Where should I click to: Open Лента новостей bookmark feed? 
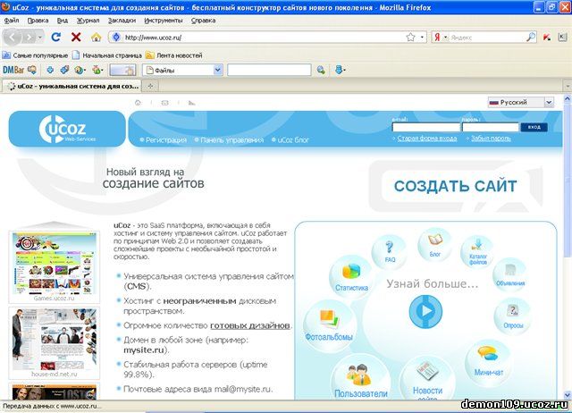click(x=174, y=55)
